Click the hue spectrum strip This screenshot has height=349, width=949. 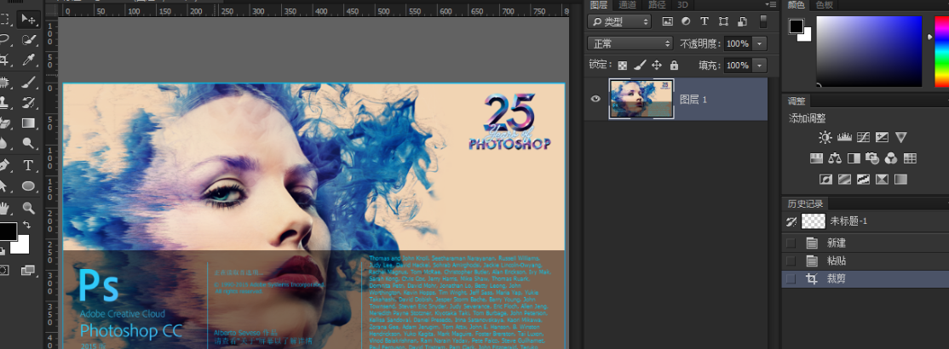click(x=941, y=51)
